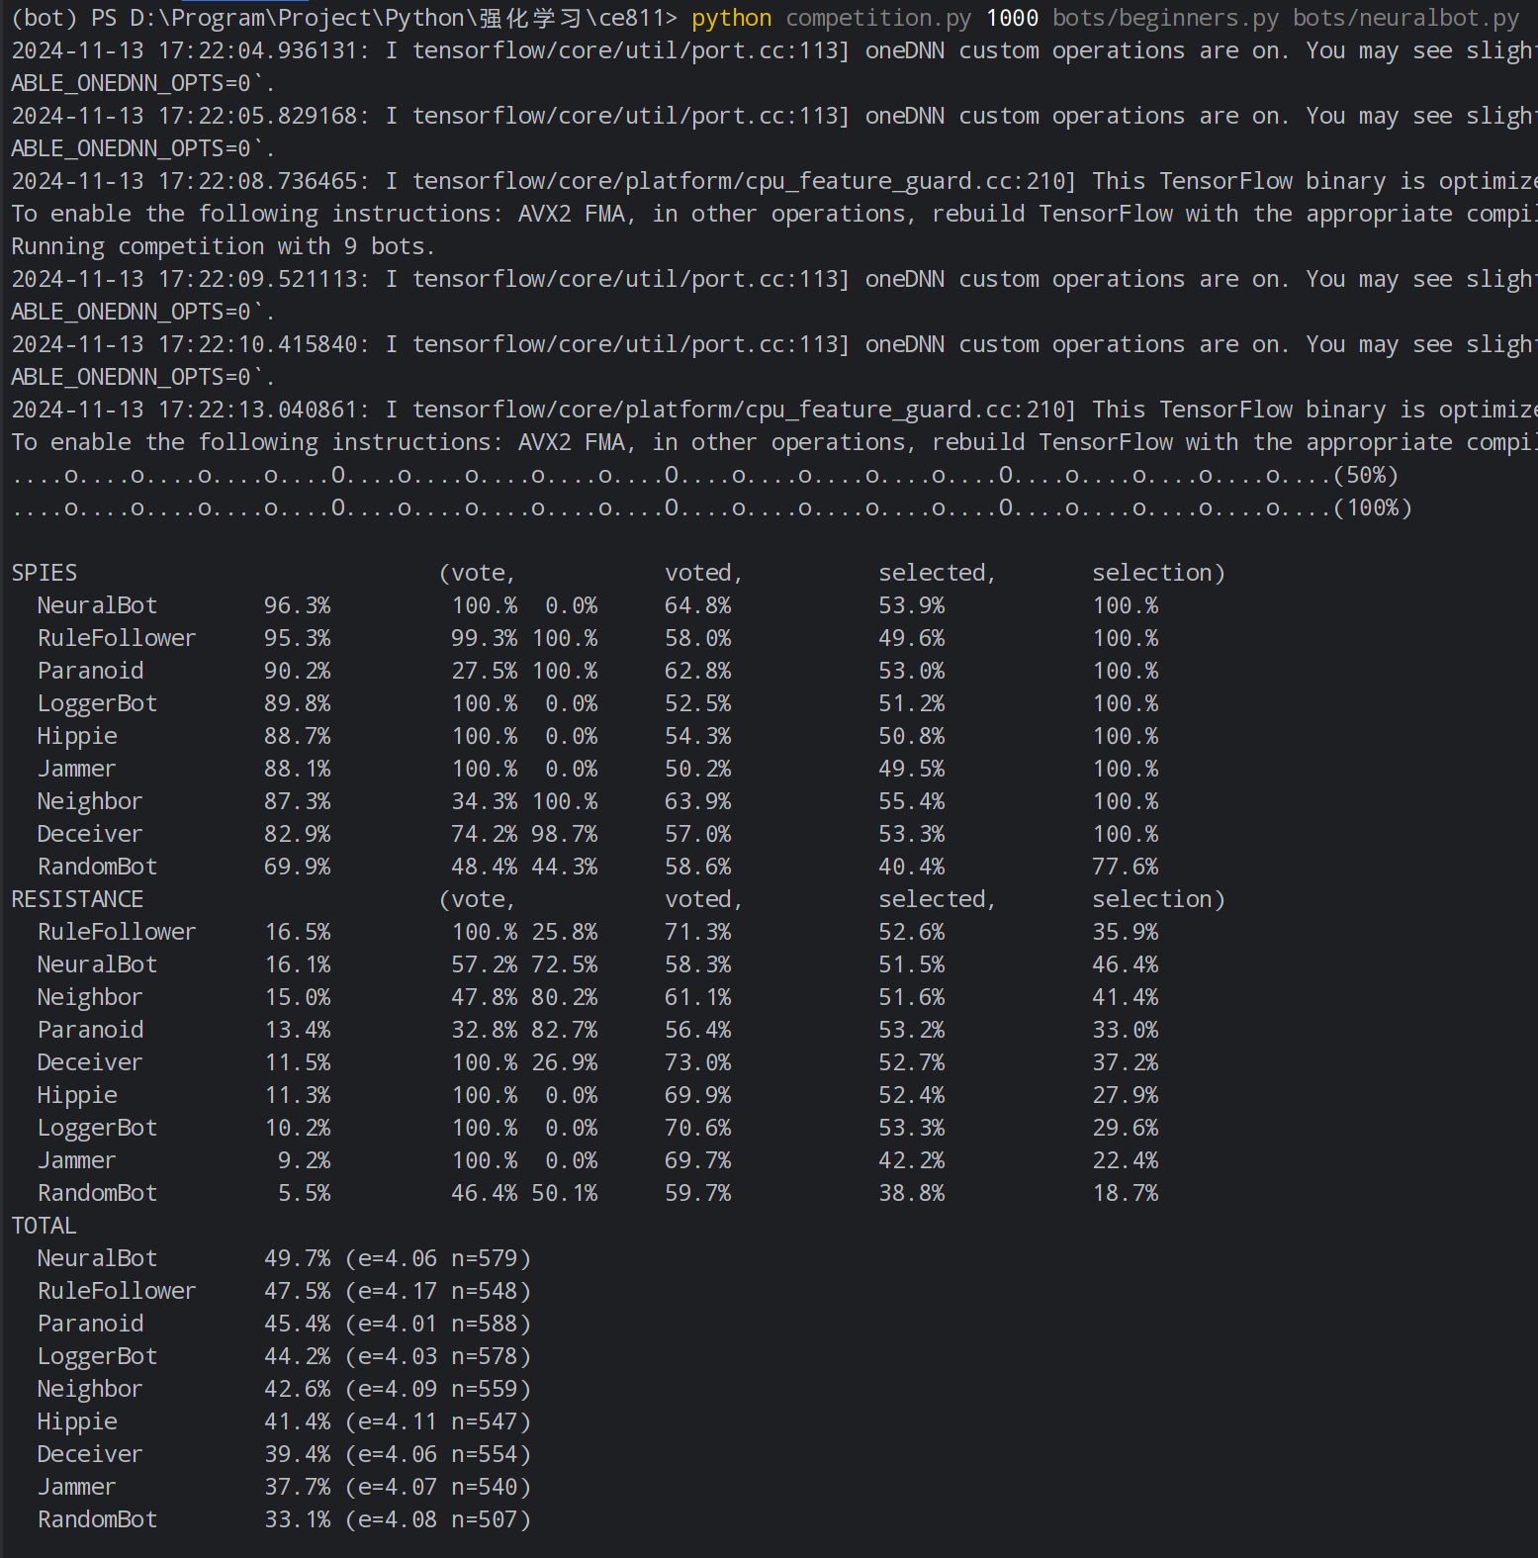Click the SPIES 'selection)' column header
The width and height of the screenshot is (1538, 1558).
pyautogui.click(x=1158, y=573)
